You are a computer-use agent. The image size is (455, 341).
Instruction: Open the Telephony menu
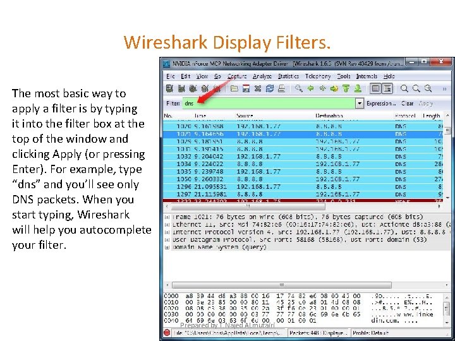[318, 76]
